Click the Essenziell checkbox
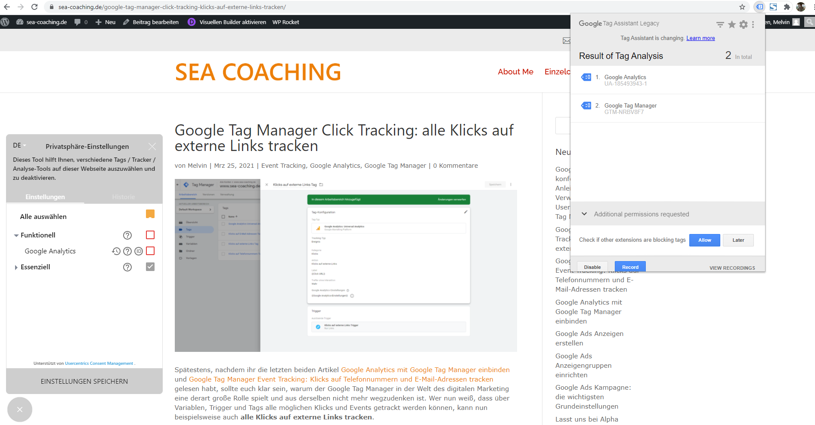Viewport: 815px width, 425px height. point(150,267)
